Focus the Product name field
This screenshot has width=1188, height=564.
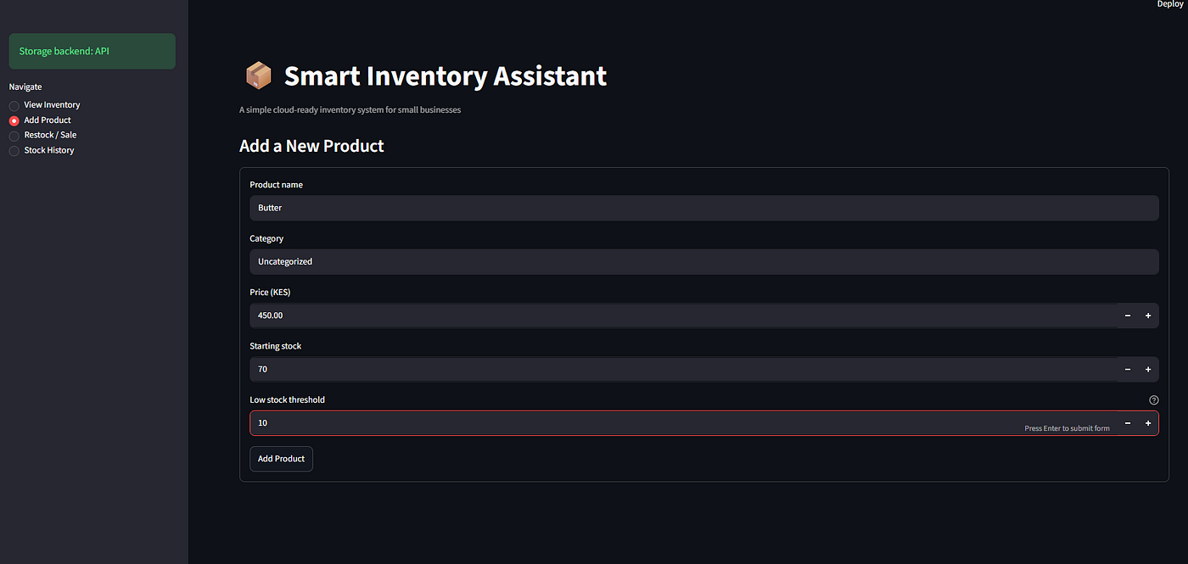(703, 208)
